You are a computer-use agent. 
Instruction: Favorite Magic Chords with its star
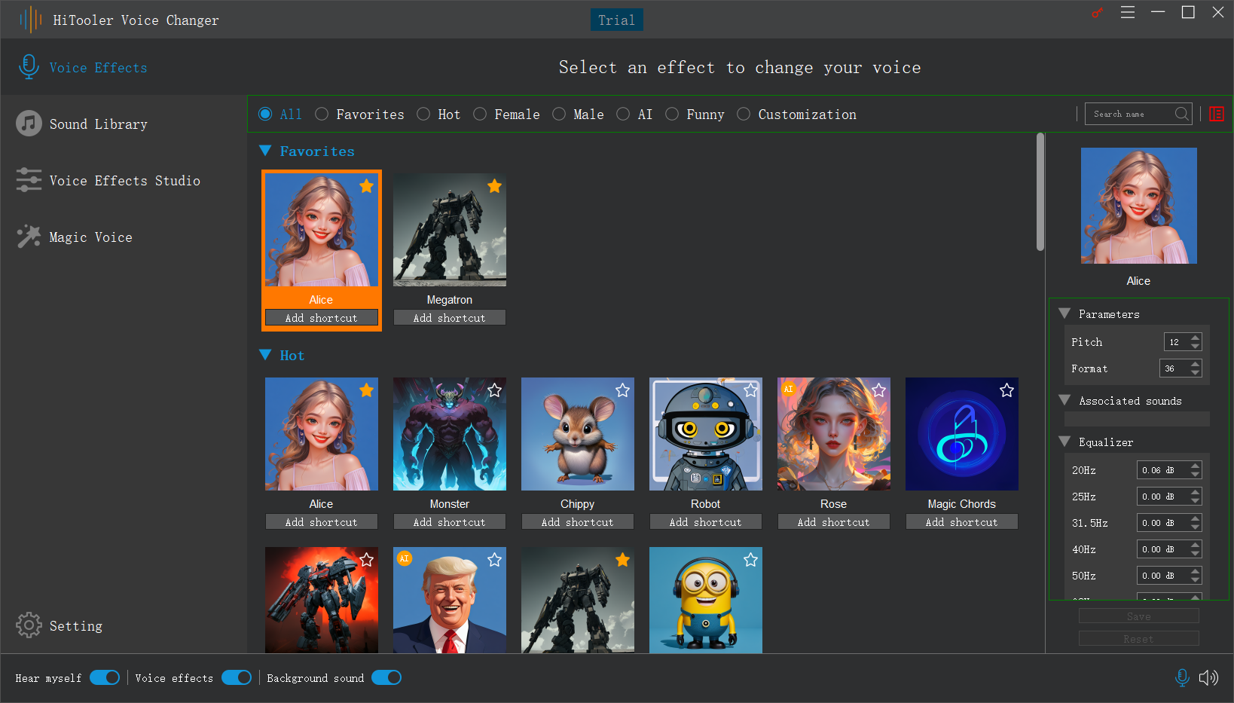click(x=1006, y=390)
